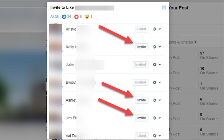Invite Ashley to like the page

(141, 100)
